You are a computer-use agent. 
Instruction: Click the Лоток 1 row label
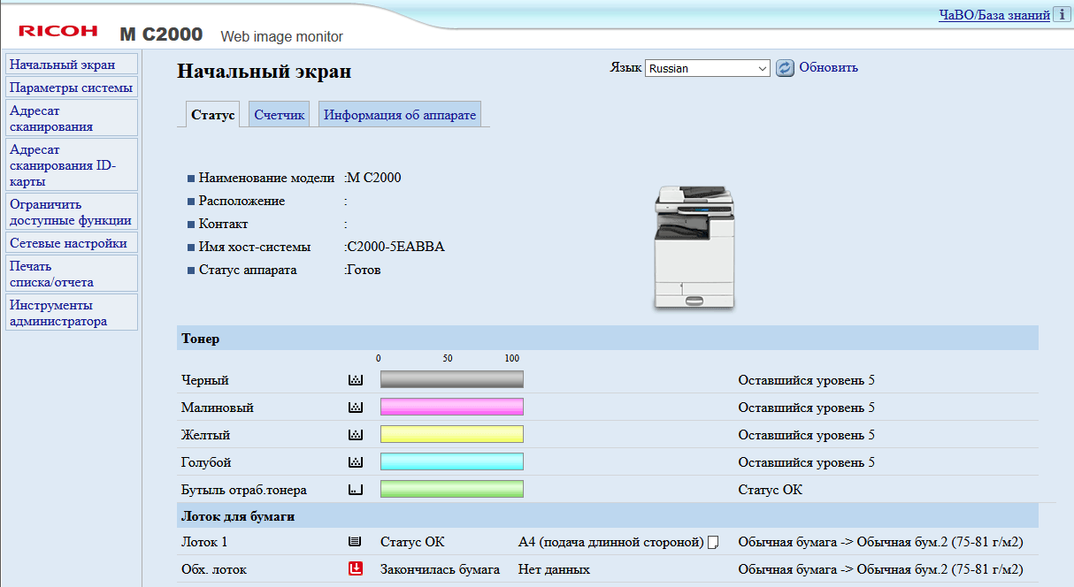point(204,542)
